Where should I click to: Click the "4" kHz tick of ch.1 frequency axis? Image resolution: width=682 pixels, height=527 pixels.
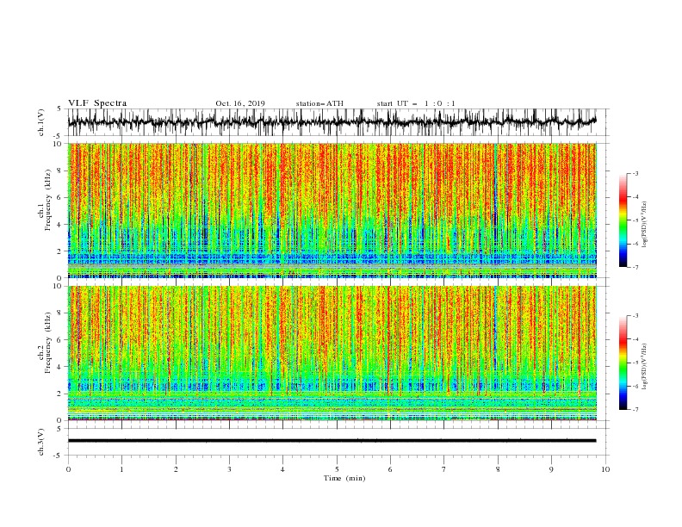tap(59, 225)
